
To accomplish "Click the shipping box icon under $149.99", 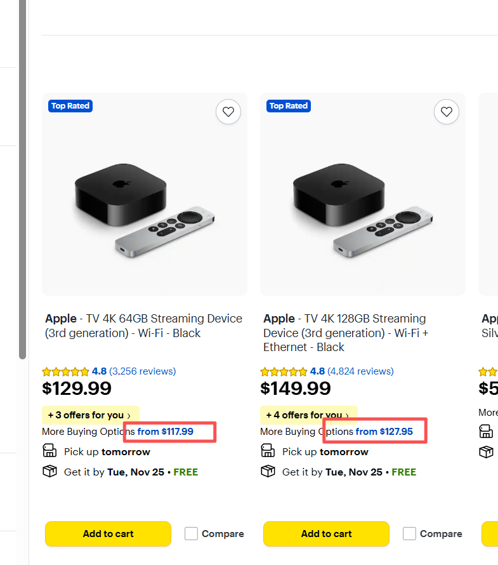I will (268, 471).
